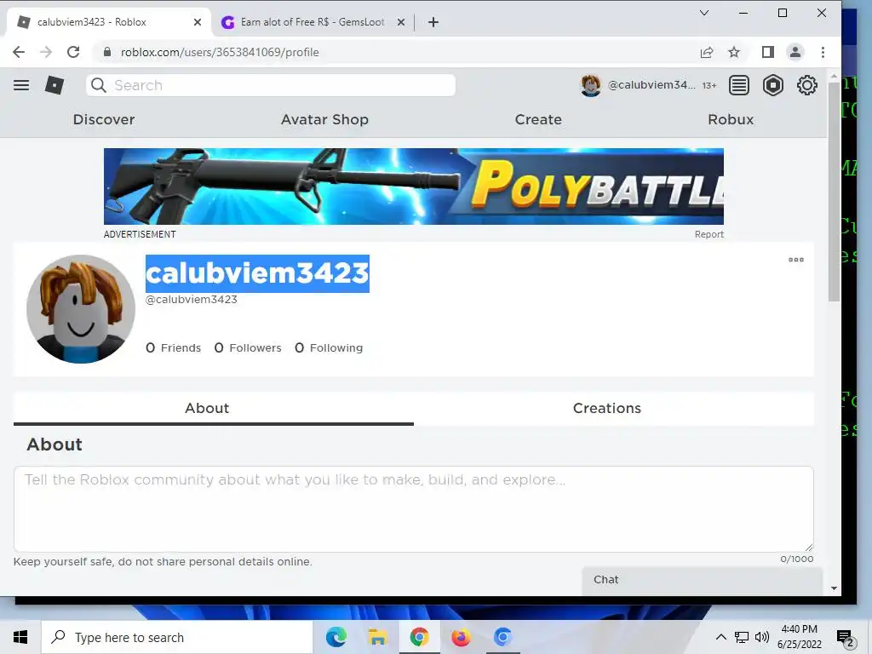View the 0 Following list

click(329, 347)
